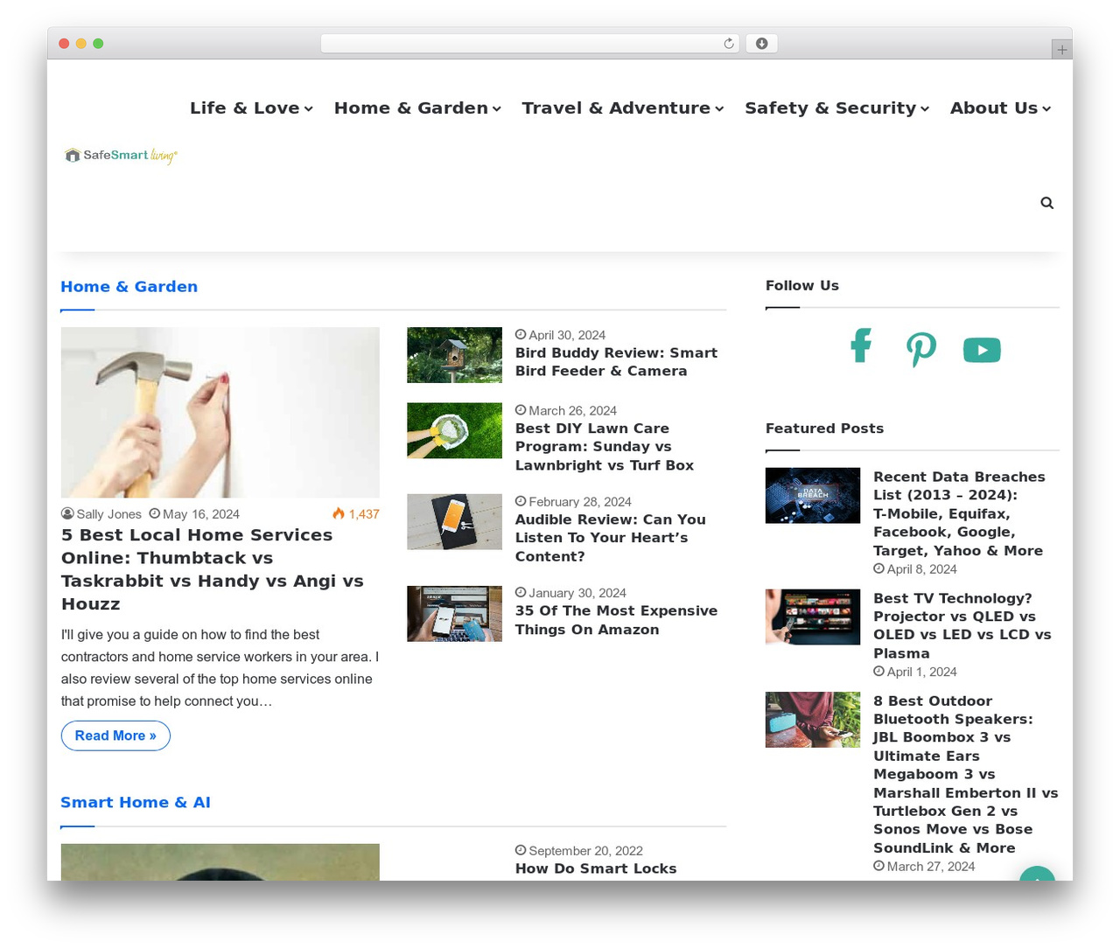Open the Audible review thumbnail
Screen dimensions: 1120x948
pos(455,522)
